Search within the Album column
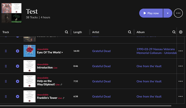 [174, 32]
